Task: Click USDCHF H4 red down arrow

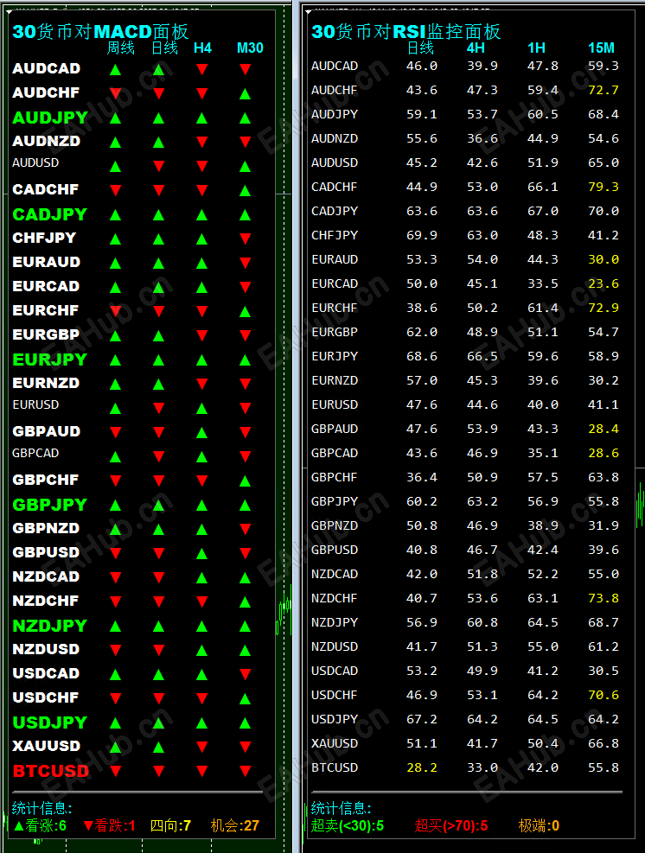Action: (x=202, y=698)
